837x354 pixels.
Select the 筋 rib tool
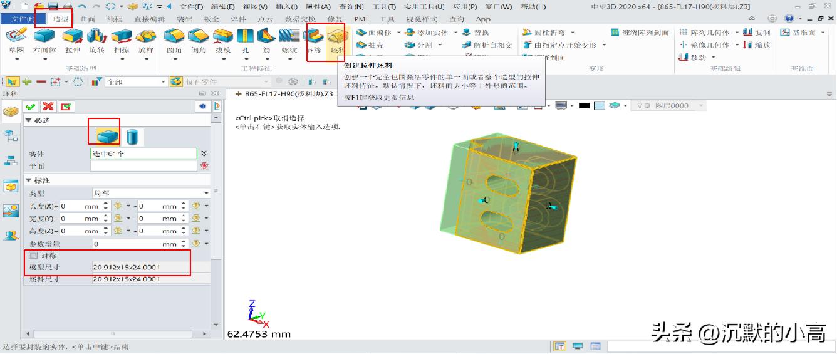(x=266, y=40)
